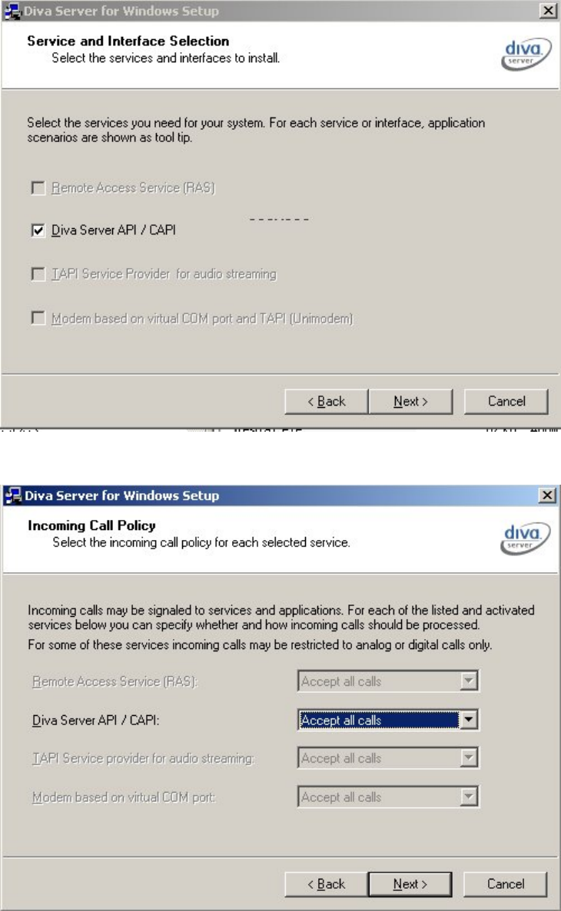Image resolution: width=561 pixels, height=911 pixels.
Task: Cancel the Incoming Call Policy dialog
Action: click(x=506, y=884)
